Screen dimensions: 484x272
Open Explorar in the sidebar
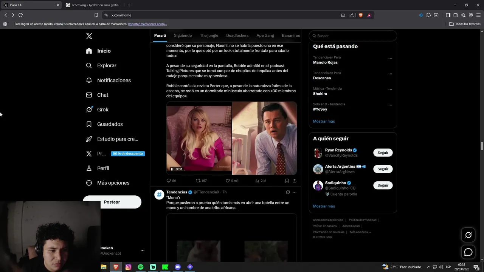(x=101, y=65)
